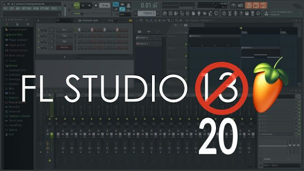The height and width of the screenshot is (171, 304).
Task: Select Pattern 1 in the playlist pattern picker
Action: pyautogui.click(x=149, y=38)
